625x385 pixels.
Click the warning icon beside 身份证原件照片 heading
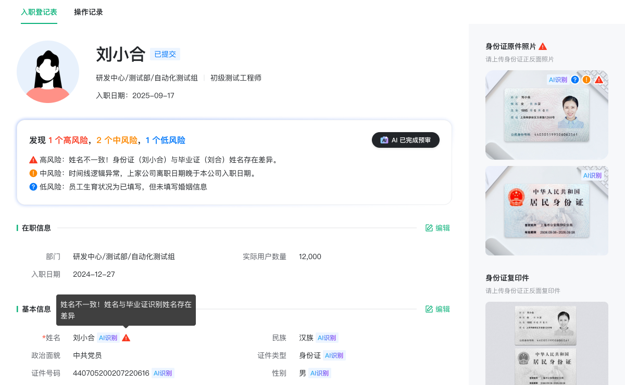click(x=543, y=46)
